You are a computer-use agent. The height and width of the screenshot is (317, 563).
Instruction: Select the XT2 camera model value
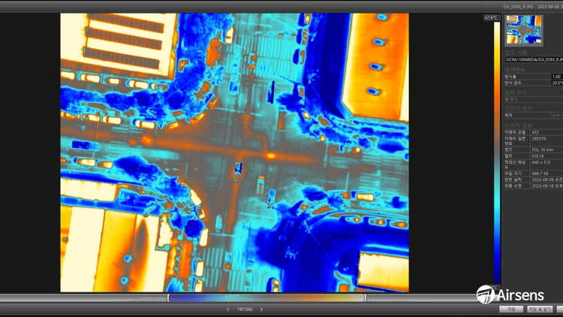(x=535, y=132)
